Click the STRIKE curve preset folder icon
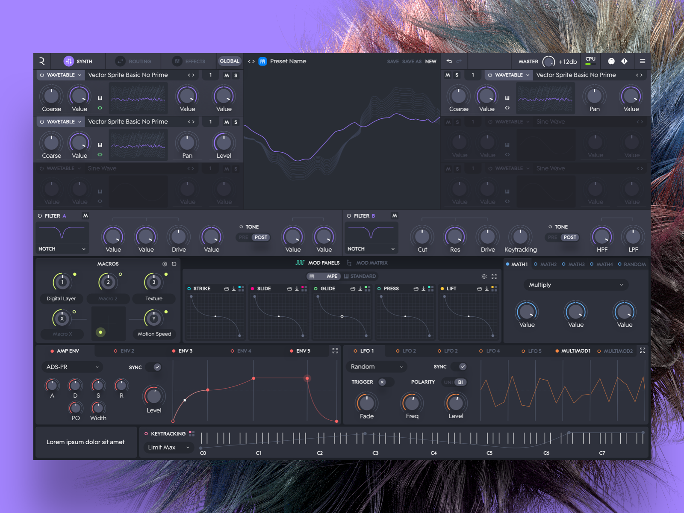 227,289
